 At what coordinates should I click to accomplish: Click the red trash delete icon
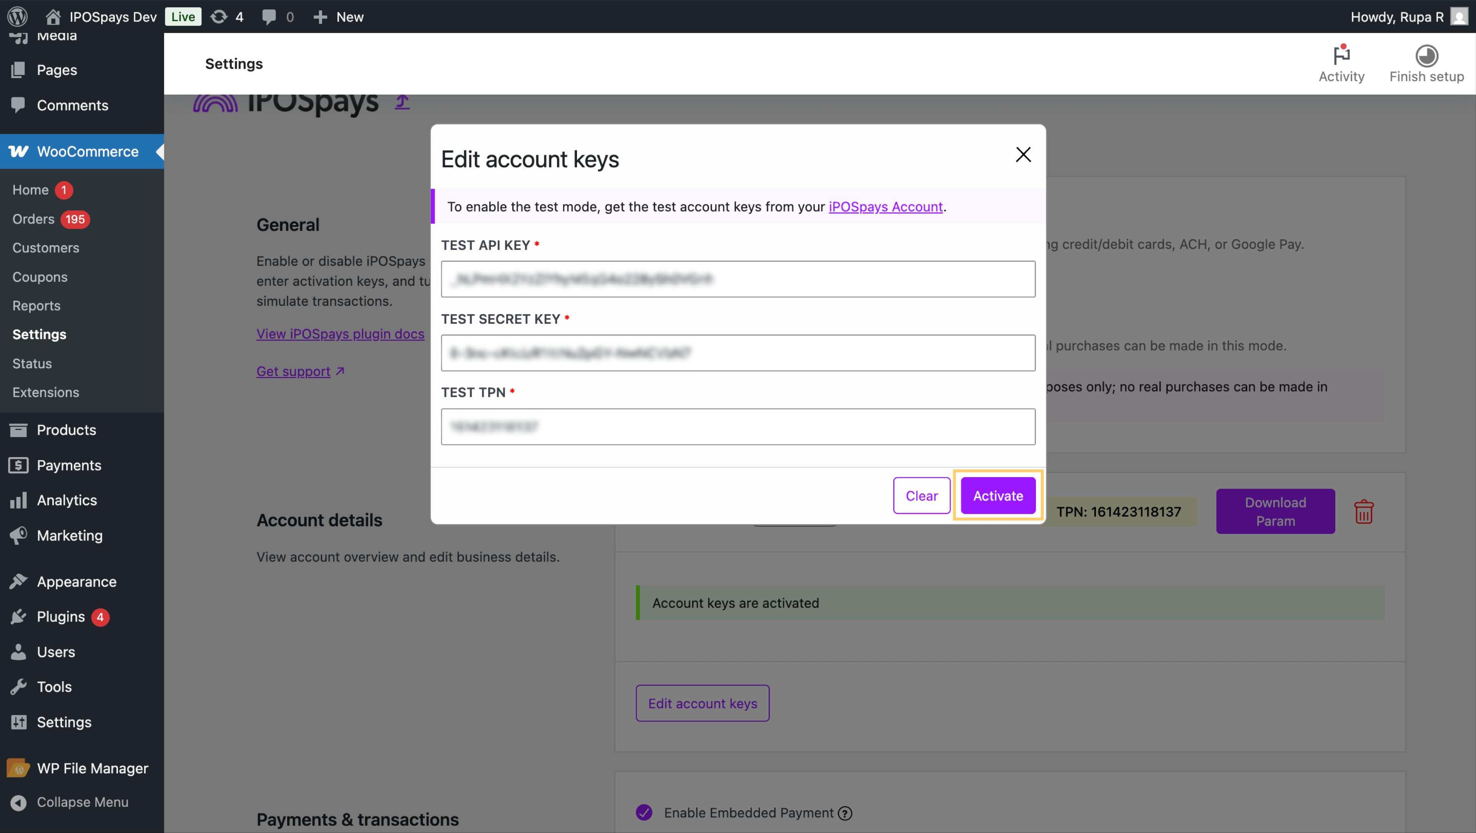pos(1364,512)
